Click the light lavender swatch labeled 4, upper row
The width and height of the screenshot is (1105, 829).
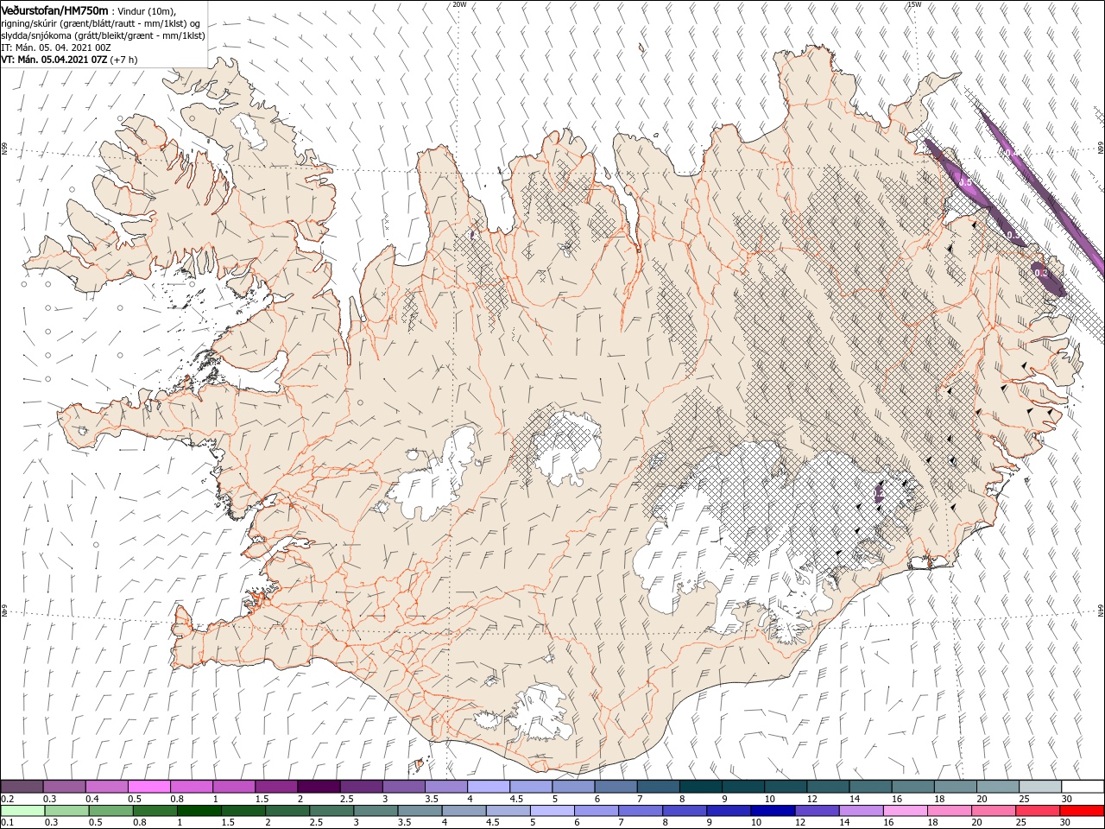point(488,787)
